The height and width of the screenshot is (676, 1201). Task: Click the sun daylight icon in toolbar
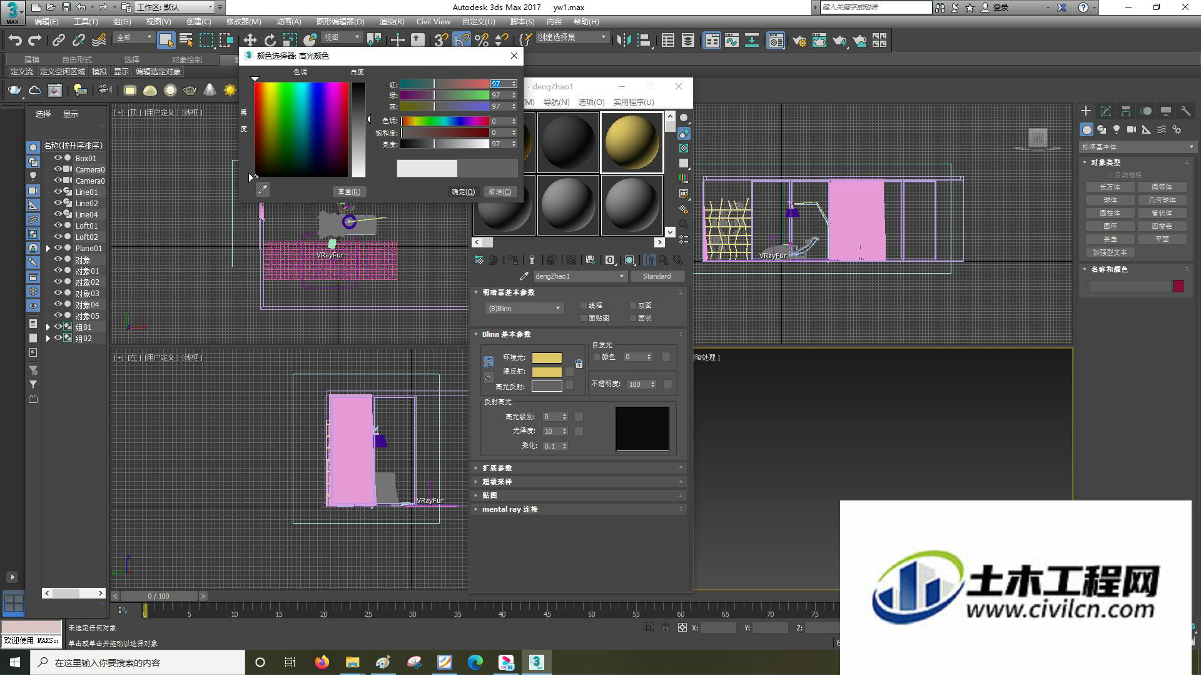pyautogui.click(x=230, y=91)
